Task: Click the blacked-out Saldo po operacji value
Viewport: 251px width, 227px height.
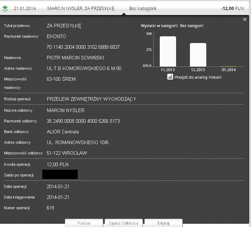Action: pyautogui.click(x=60, y=174)
